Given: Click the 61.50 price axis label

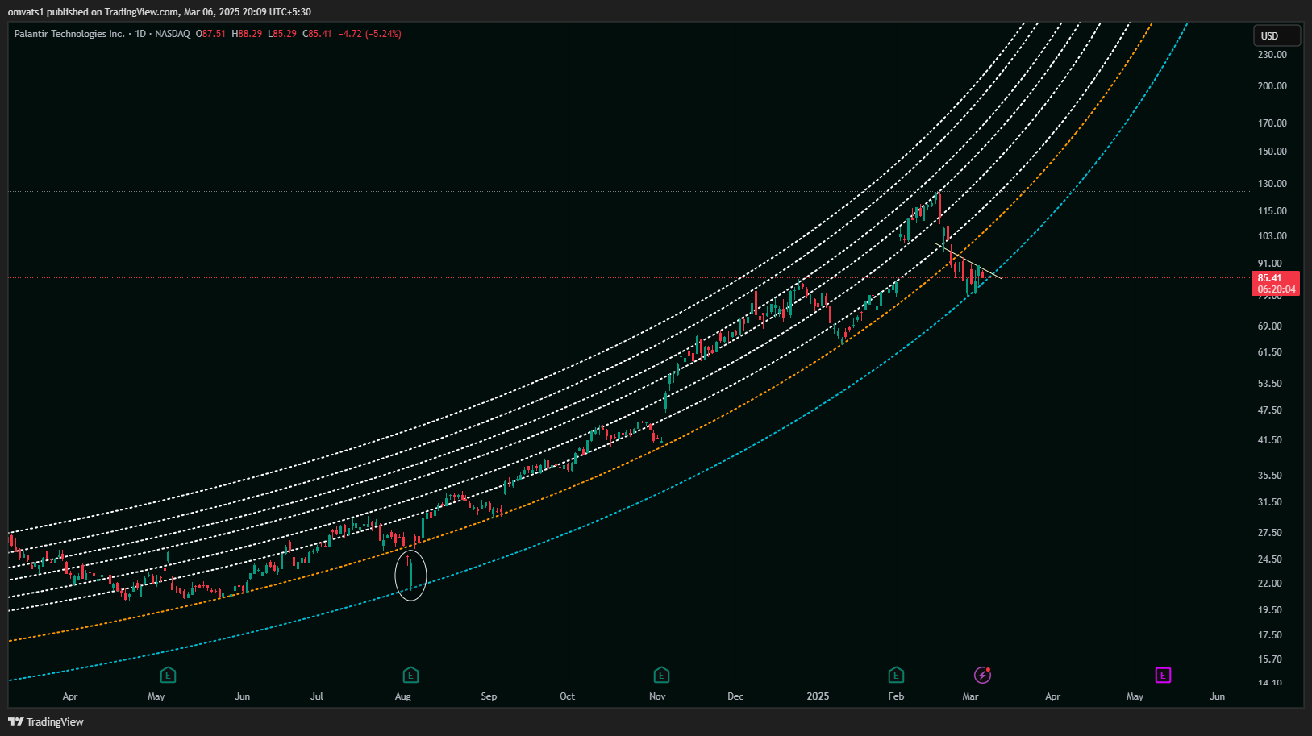Looking at the screenshot, I should click(x=1270, y=352).
